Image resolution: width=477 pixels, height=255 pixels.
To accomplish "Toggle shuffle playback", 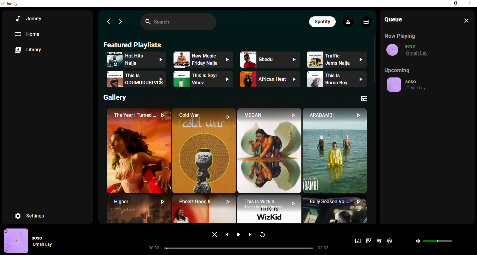I will (x=215, y=234).
